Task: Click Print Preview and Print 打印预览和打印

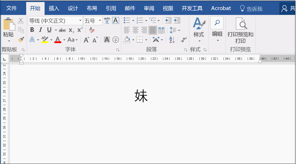Action: click(240, 30)
